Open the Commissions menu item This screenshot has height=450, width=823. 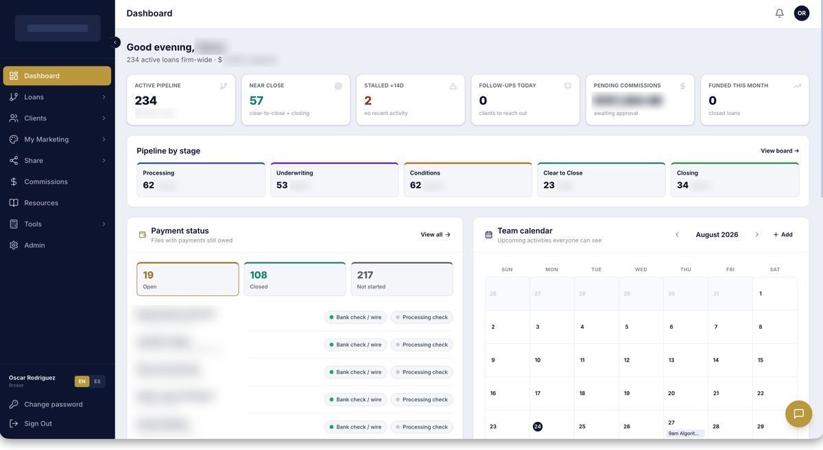[x=57, y=182]
